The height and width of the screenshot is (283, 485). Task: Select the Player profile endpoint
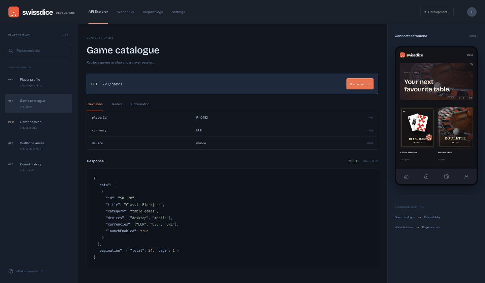38,82
